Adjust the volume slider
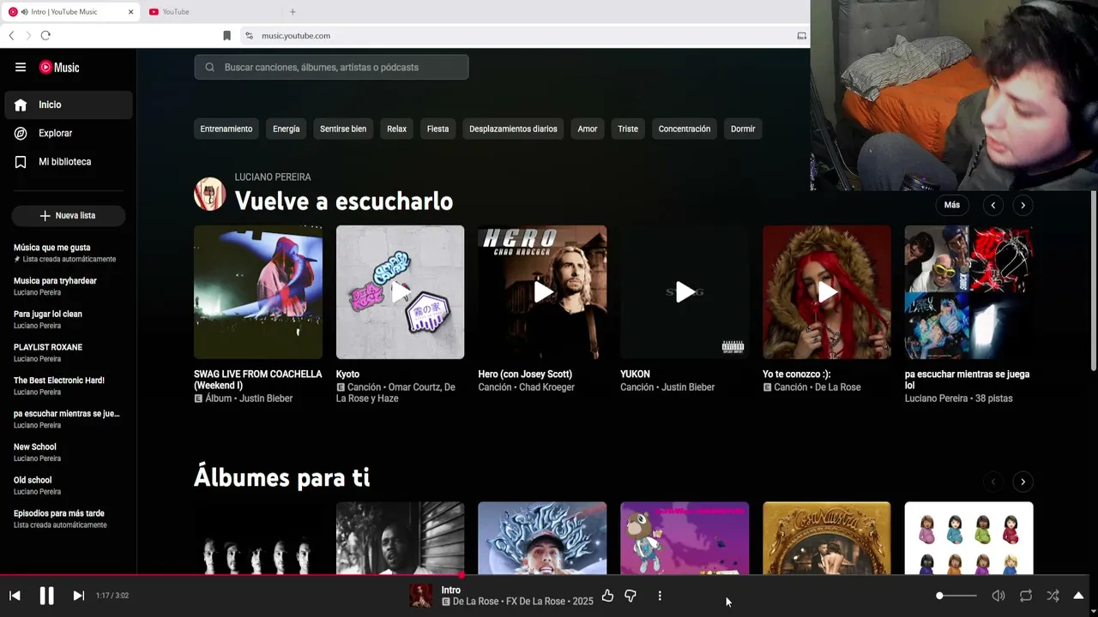 956,596
